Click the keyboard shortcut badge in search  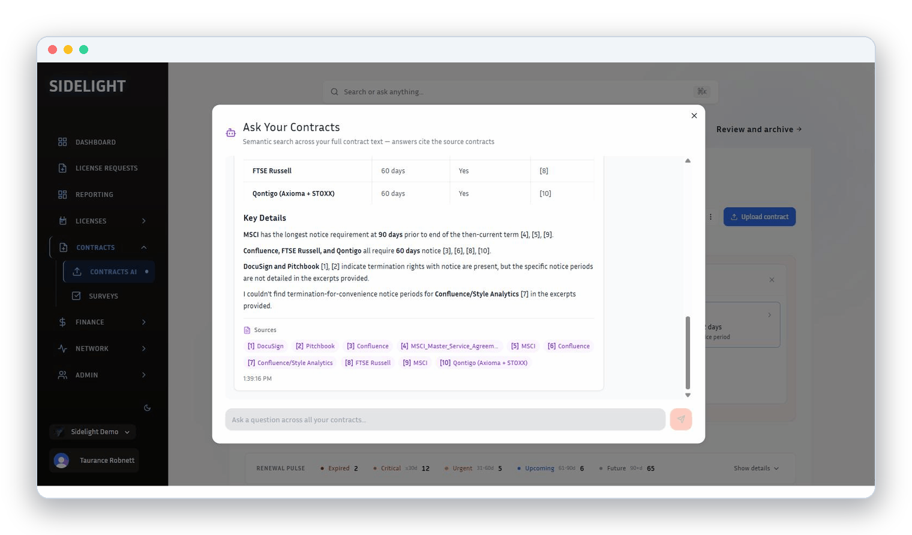(701, 92)
